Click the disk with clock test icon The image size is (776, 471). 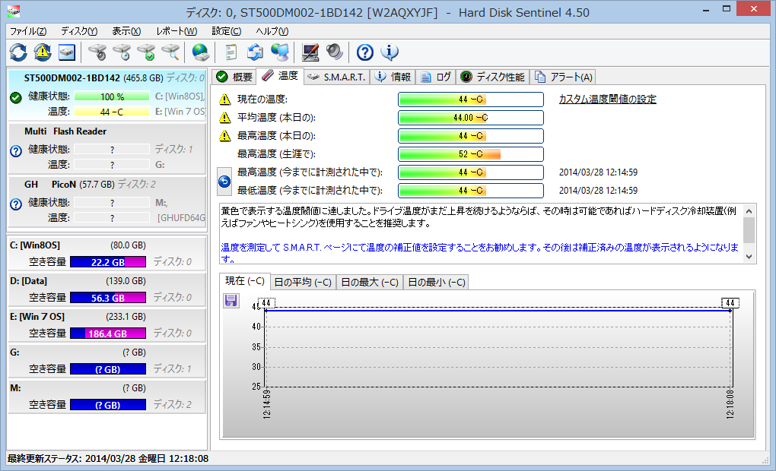[x=122, y=52]
